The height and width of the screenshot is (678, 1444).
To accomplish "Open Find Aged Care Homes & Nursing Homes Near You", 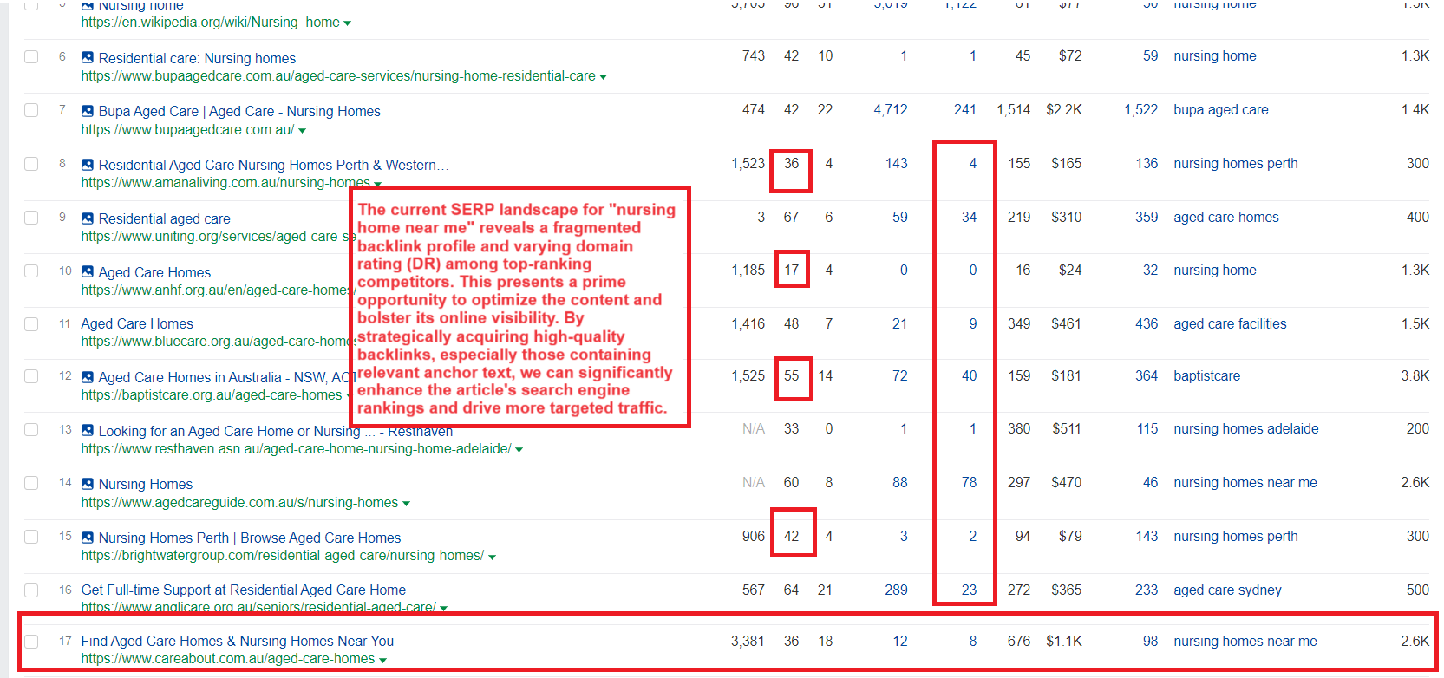I will tap(237, 641).
